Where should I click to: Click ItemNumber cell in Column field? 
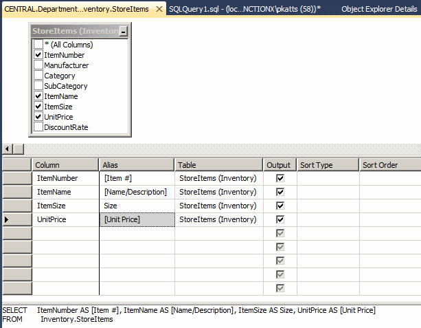(65, 178)
